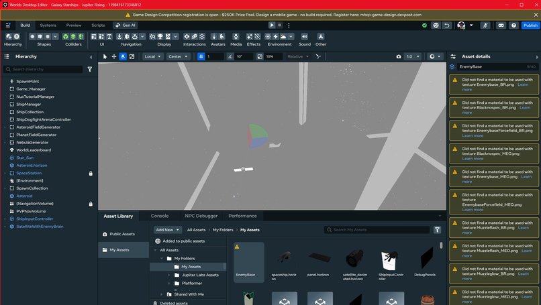This screenshot has width=541, height=305.
Task: Click the filter icon in Asset Library search
Action: tap(437, 230)
